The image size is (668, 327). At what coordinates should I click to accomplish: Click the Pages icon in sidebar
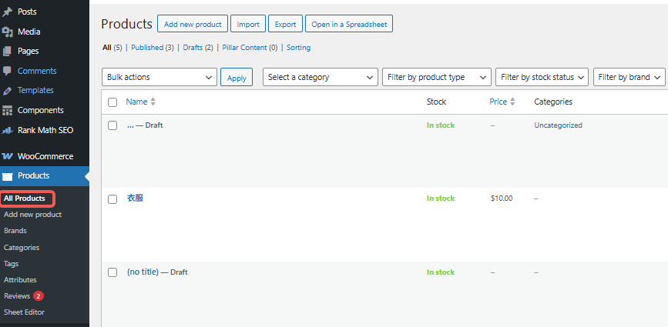tap(8, 52)
